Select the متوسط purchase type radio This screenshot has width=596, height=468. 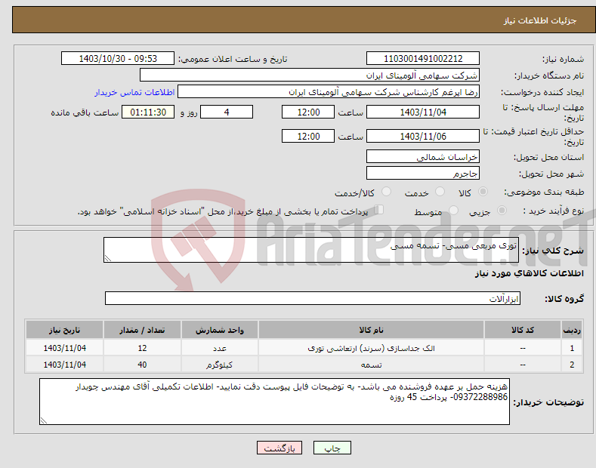tap(453, 210)
